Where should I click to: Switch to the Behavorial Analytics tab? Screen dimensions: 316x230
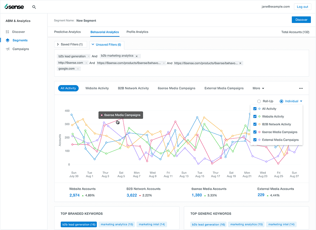pyautogui.click(x=105, y=32)
